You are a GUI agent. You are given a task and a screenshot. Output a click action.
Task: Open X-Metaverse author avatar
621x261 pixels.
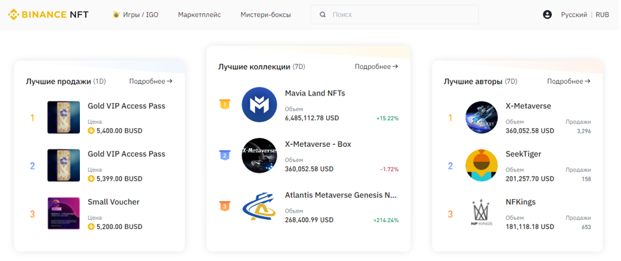481,117
